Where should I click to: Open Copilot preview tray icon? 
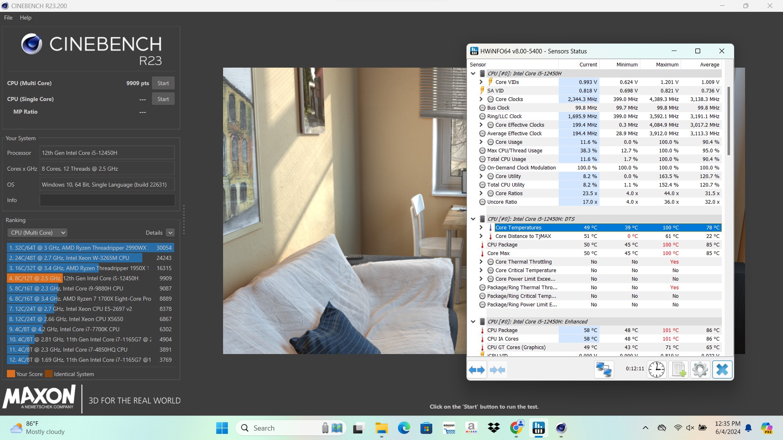[x=767, y=428]
